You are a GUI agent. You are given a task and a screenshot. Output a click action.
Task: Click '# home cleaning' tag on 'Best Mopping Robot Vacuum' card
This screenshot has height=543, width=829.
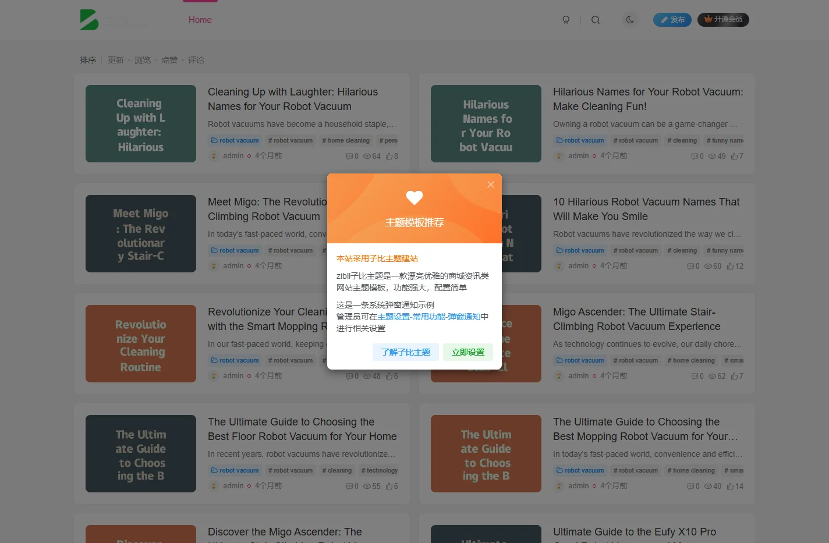coord(691,470)
